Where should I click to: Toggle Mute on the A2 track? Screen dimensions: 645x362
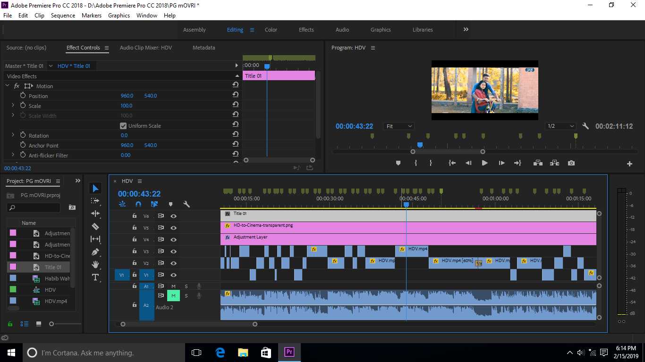tap(173, 296)
